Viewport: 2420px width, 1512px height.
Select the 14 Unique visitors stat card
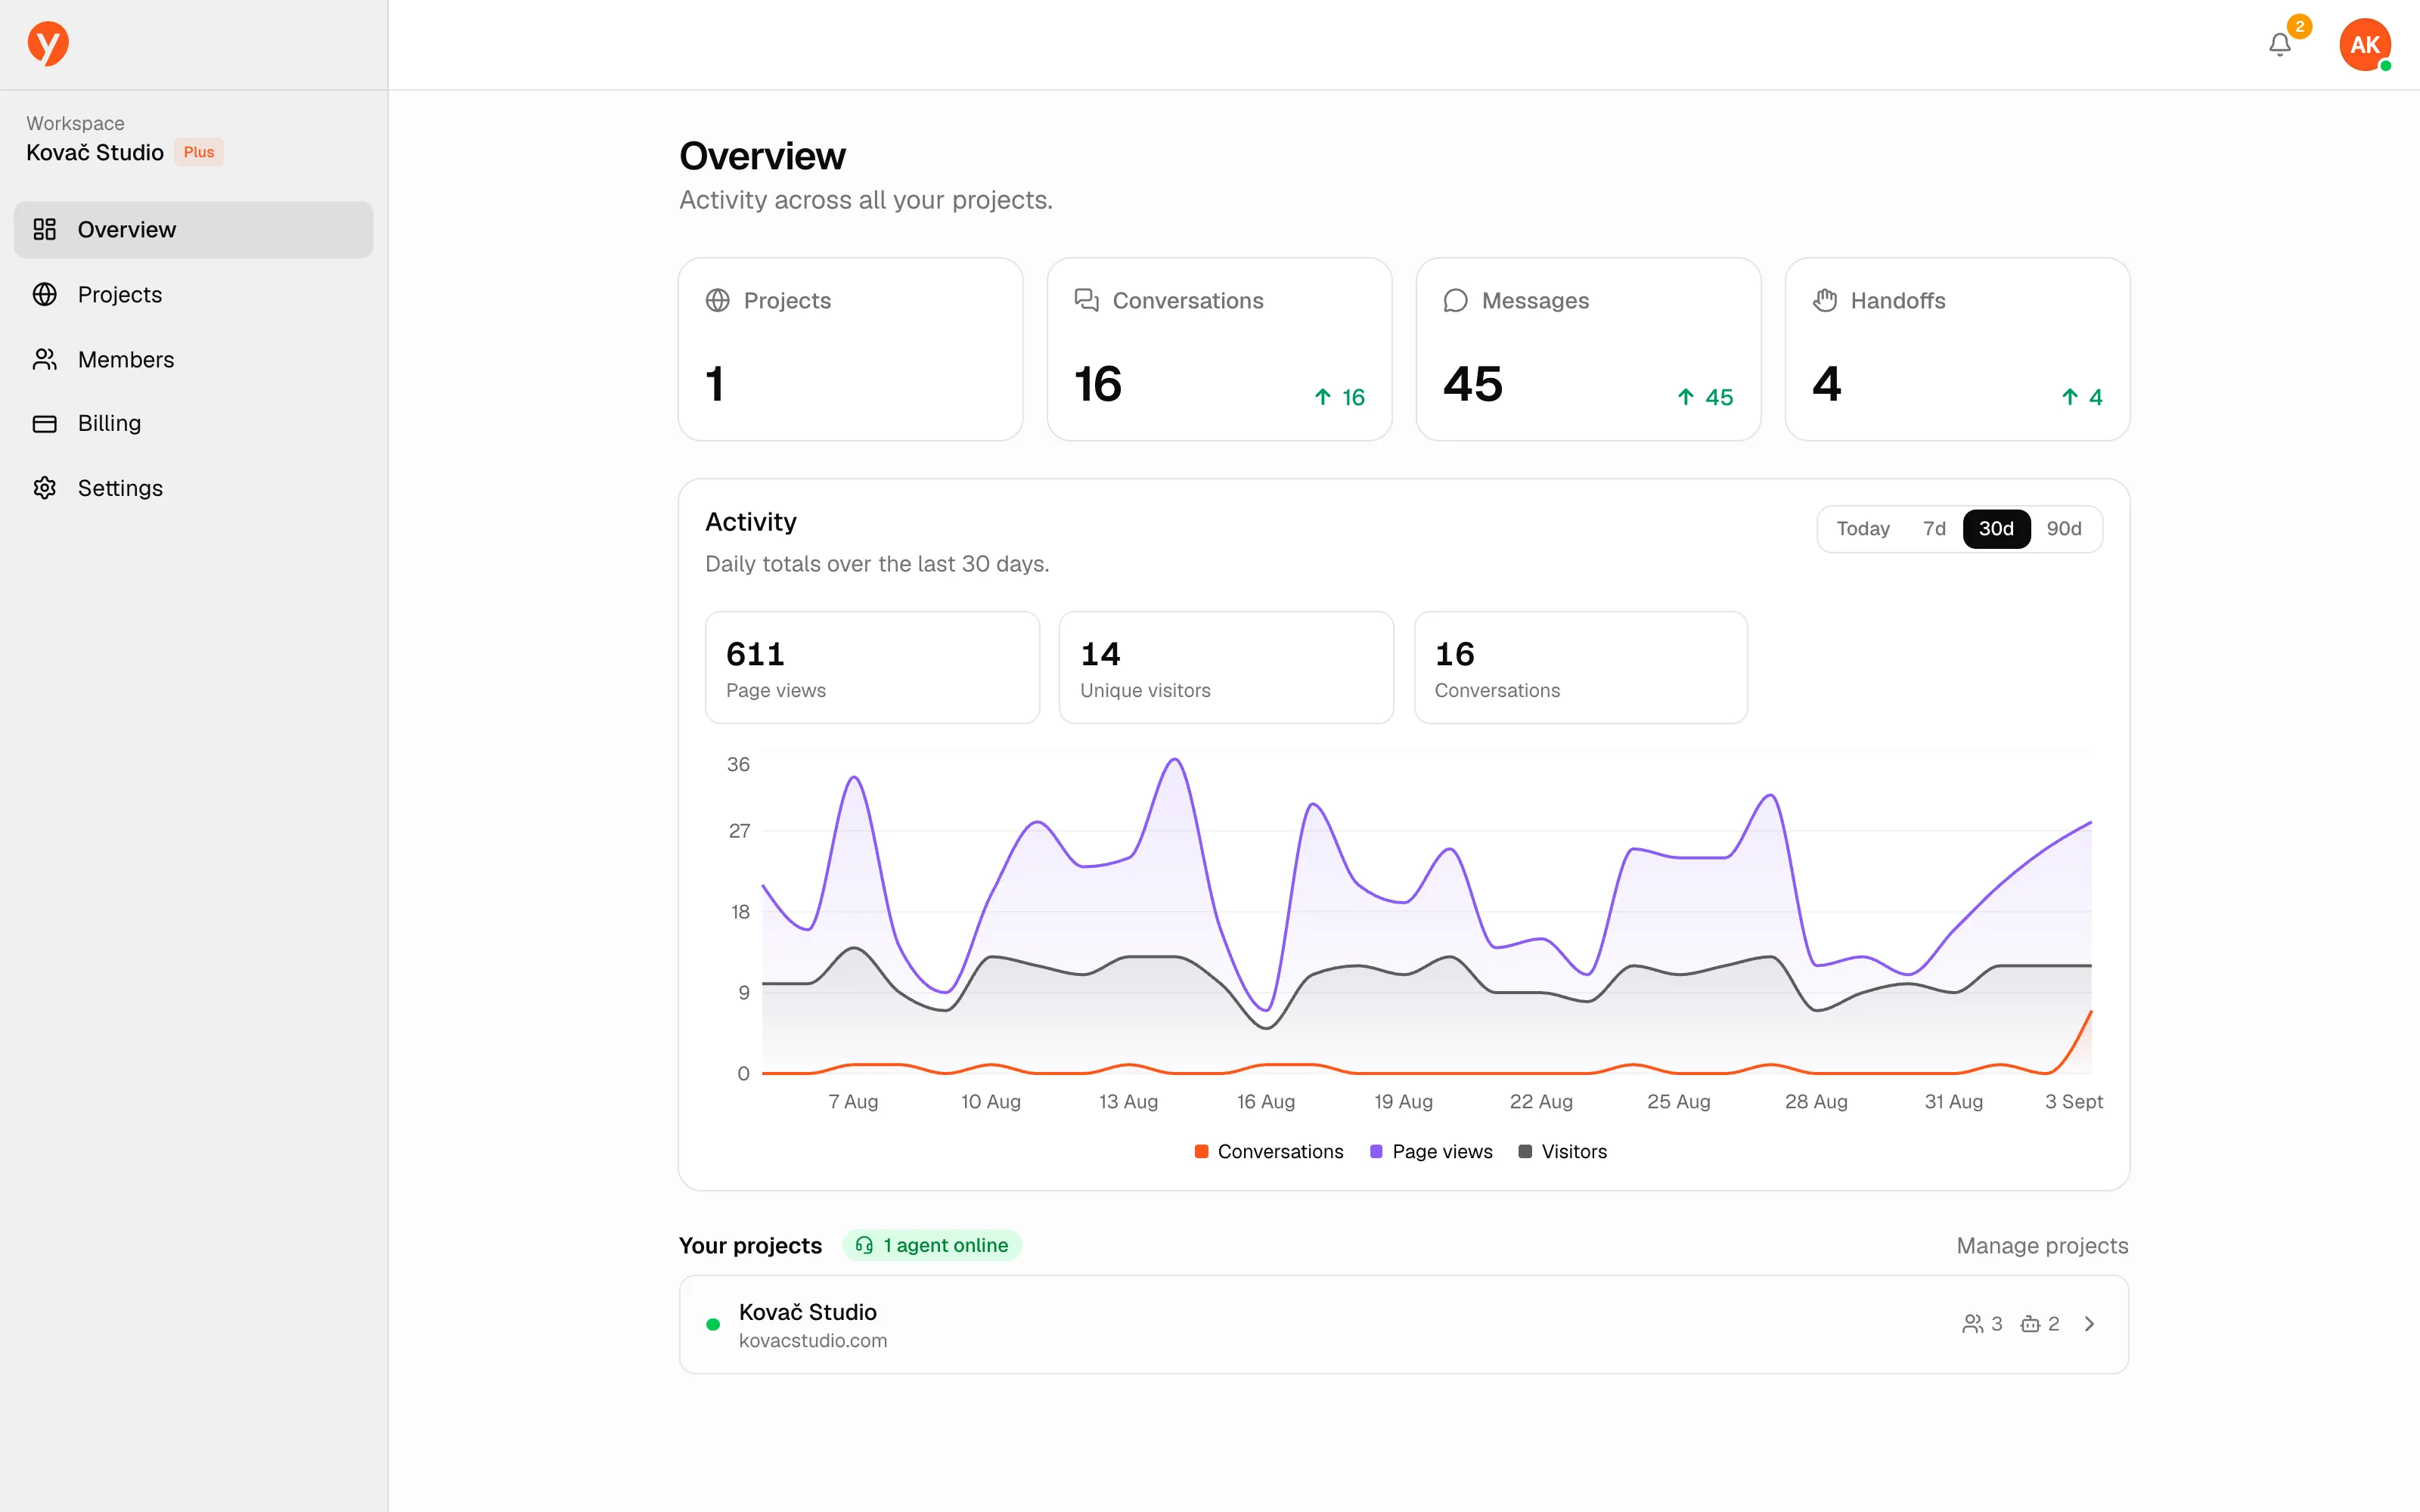click(1226, 668)
